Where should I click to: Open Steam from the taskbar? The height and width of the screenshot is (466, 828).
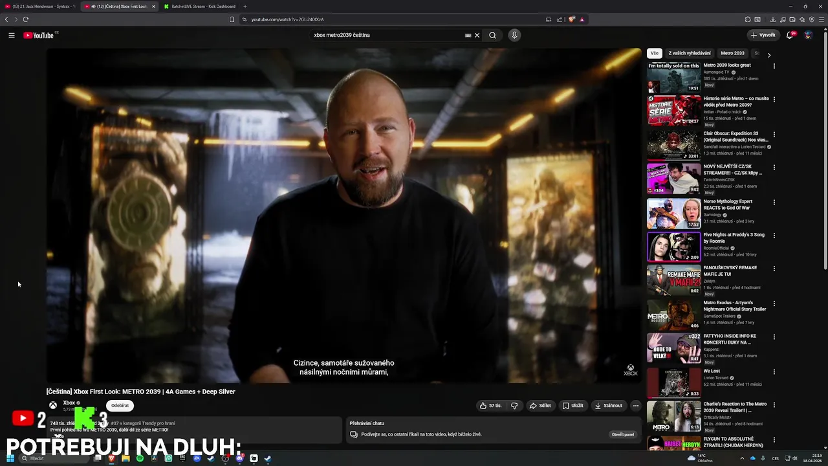click(268, 458)
